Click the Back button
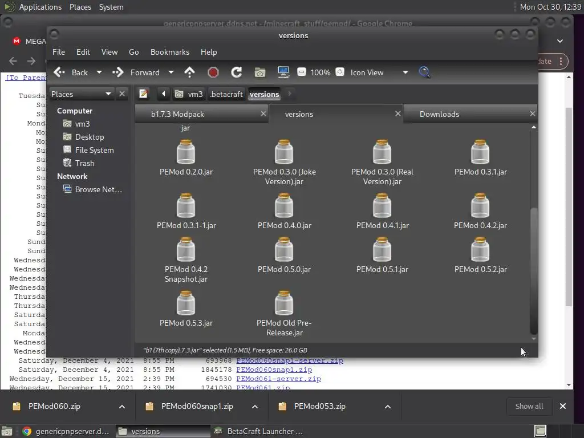This screenshot has width=584, height=438. 71,72
